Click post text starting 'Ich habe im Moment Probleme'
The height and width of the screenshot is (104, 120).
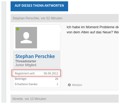pos(93,27)
